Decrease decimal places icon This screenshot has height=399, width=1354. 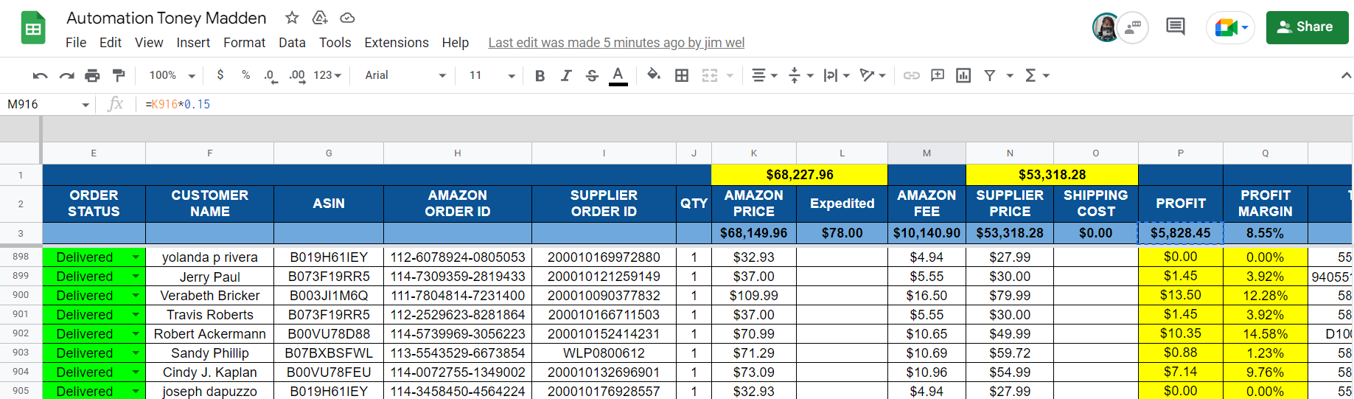(271, 75)
